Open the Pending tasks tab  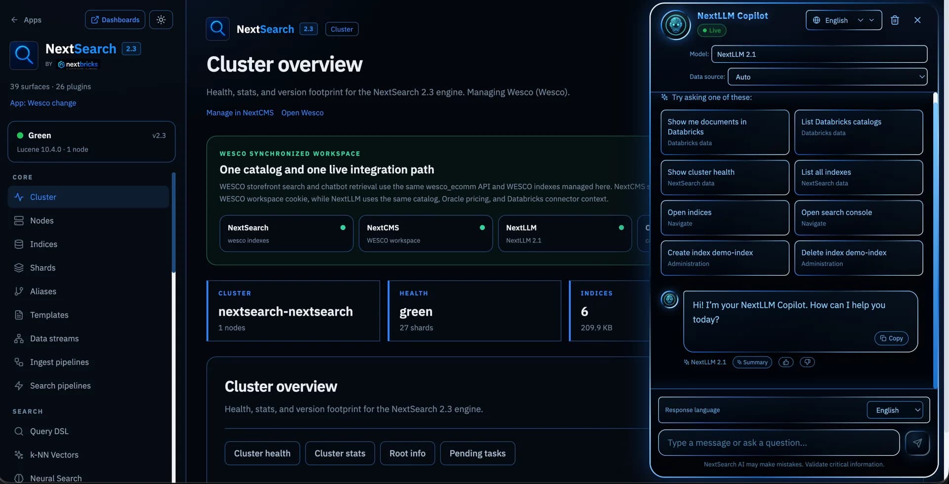477,453
